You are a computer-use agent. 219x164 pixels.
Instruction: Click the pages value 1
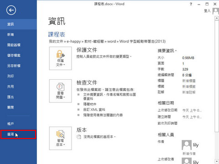183,64
